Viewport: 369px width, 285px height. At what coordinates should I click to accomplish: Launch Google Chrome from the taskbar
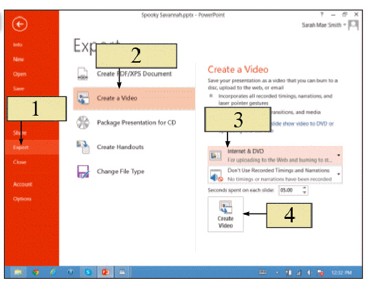point(36,273)
